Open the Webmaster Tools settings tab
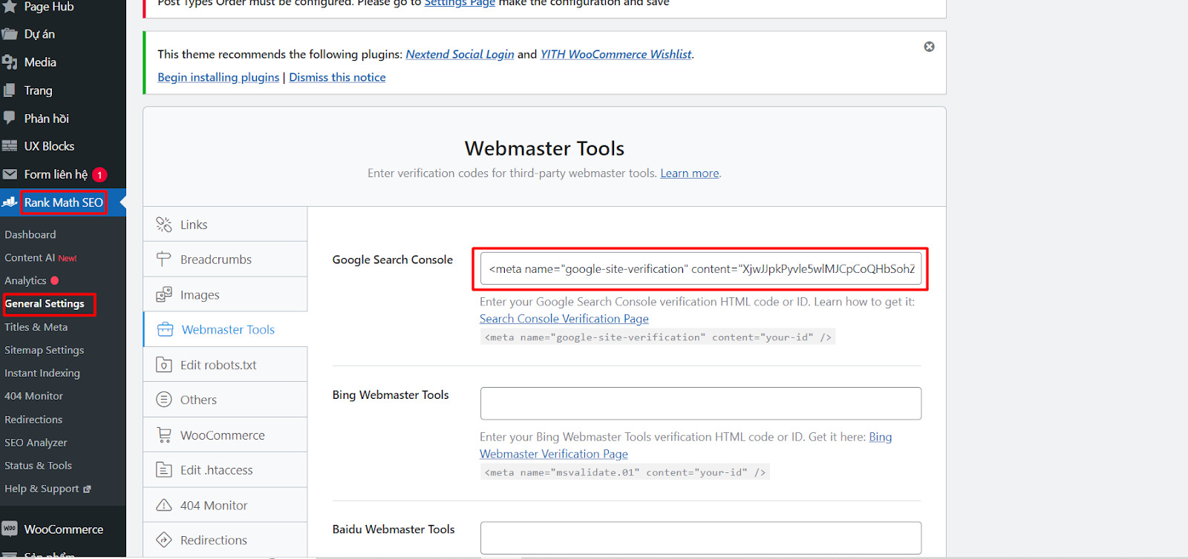This screenshot has width=1188, height=559. pos(227,330)
